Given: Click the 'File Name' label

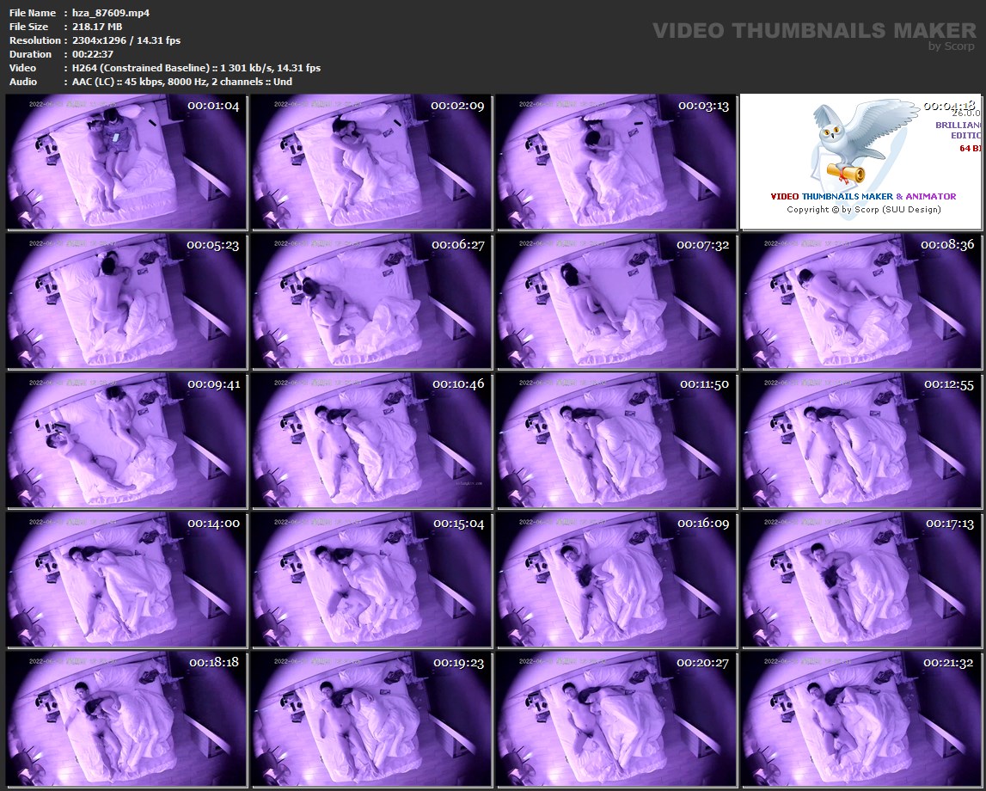Looking at the screenshot, I should point(33,13).
